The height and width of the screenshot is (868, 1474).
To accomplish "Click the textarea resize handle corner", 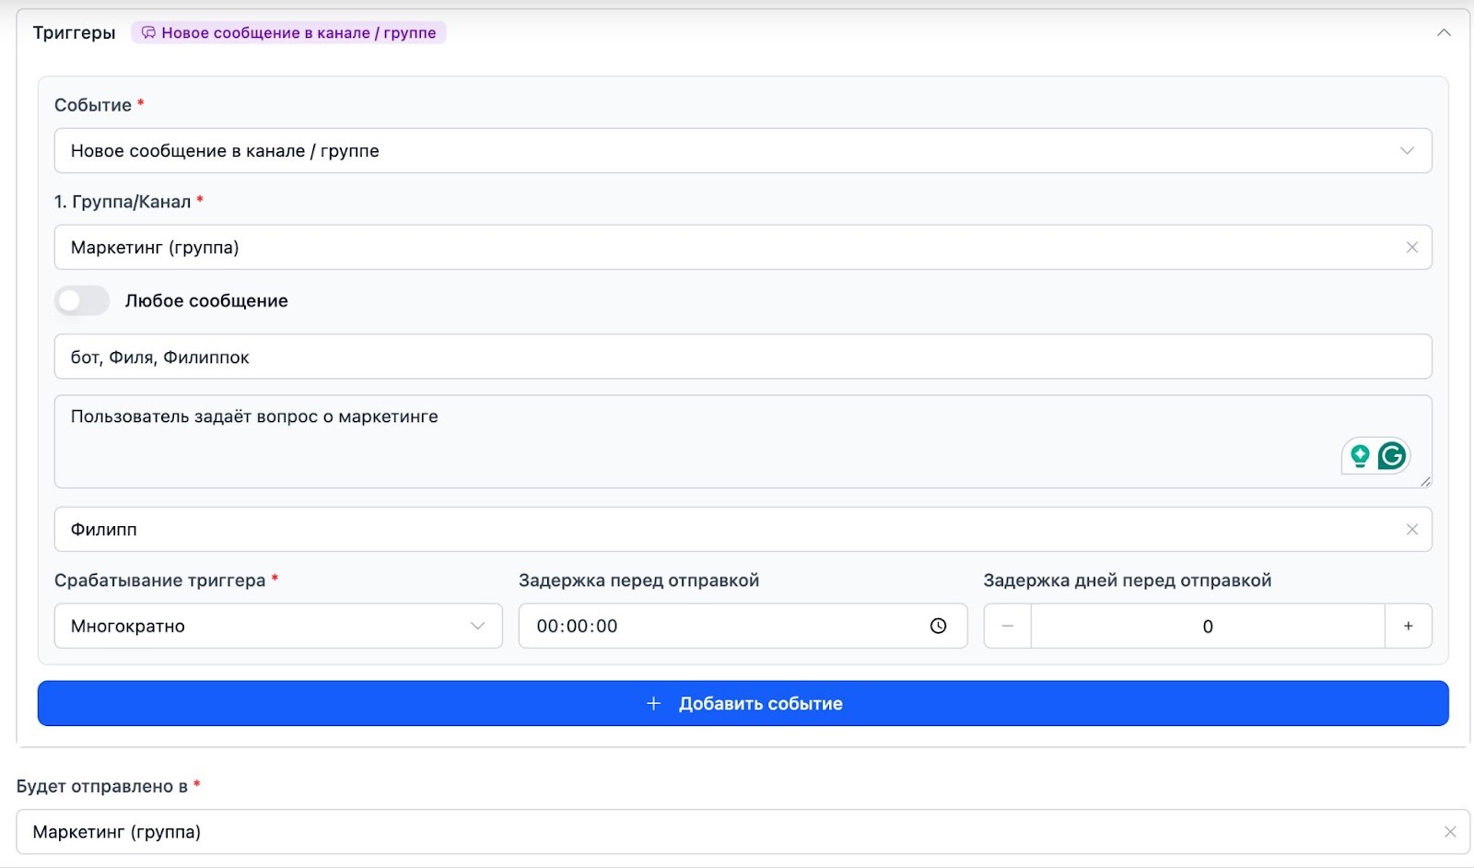I will pos(1425,481).
